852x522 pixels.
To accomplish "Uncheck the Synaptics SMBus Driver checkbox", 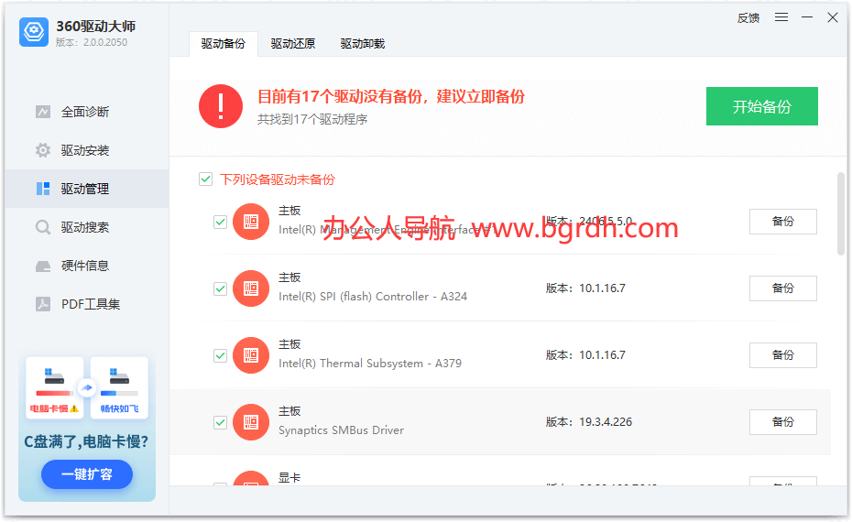I will pos(220,422).
